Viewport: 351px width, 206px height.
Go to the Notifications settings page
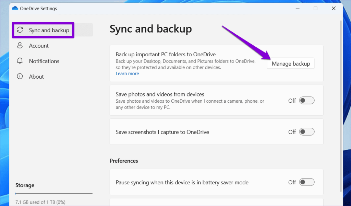point(44,61)
